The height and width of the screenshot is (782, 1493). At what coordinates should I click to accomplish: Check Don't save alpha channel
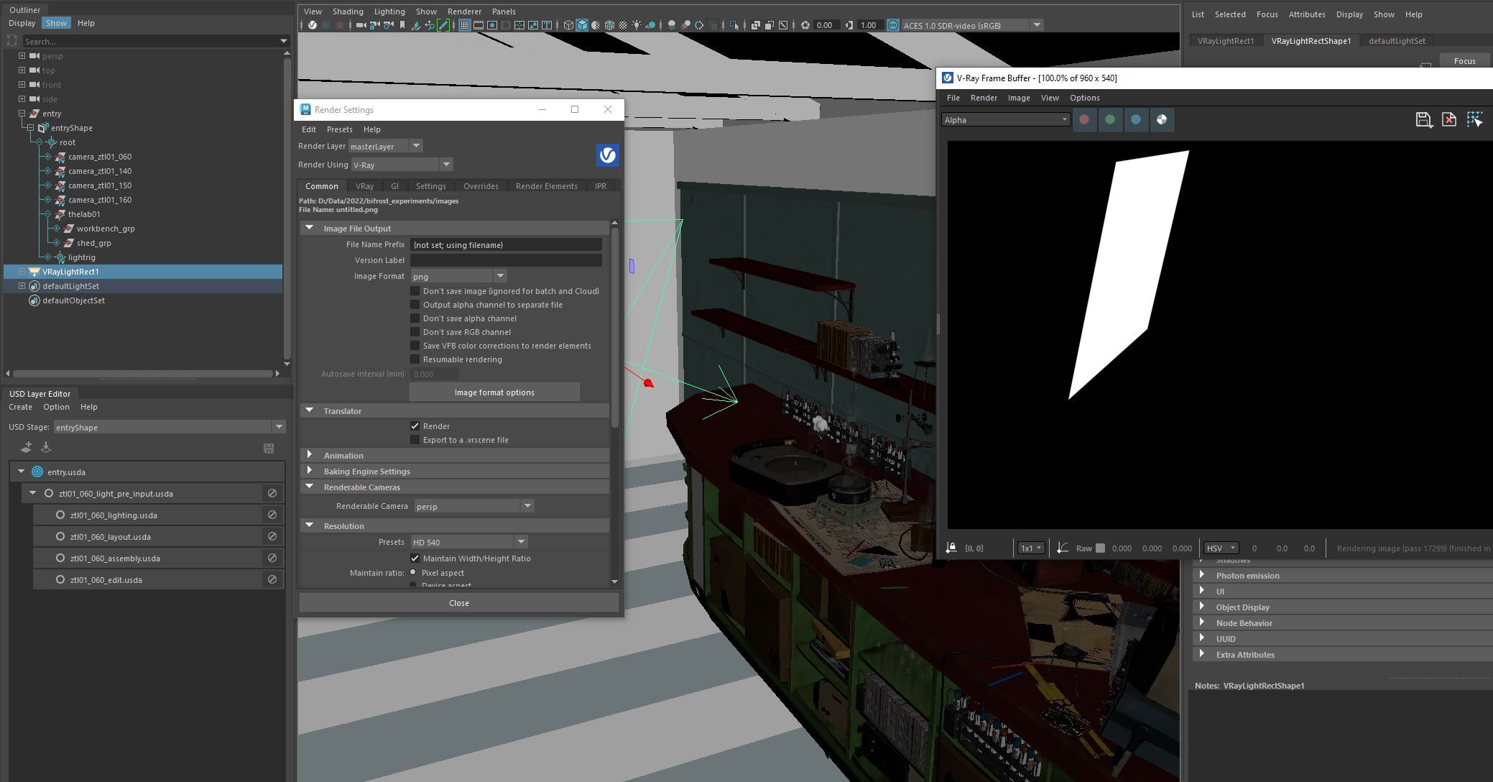point(415,318)
